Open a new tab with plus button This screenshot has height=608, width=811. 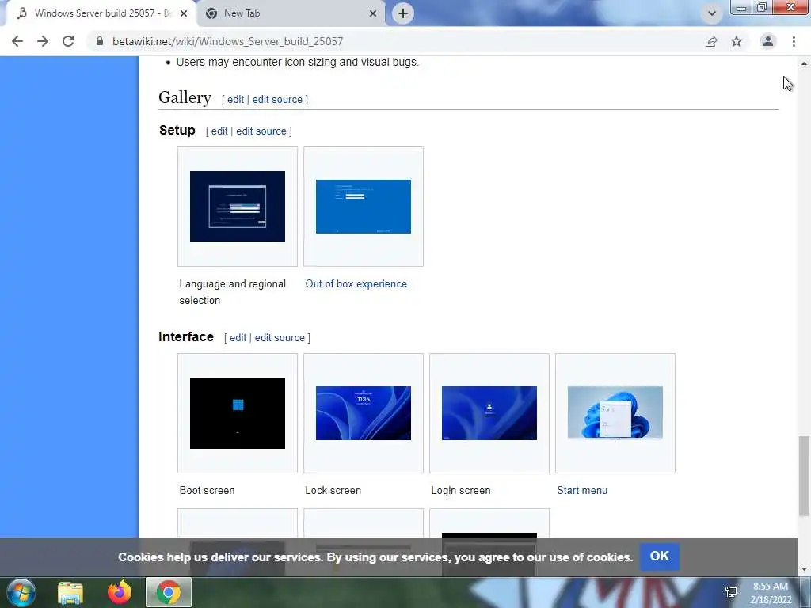(403, 13)
